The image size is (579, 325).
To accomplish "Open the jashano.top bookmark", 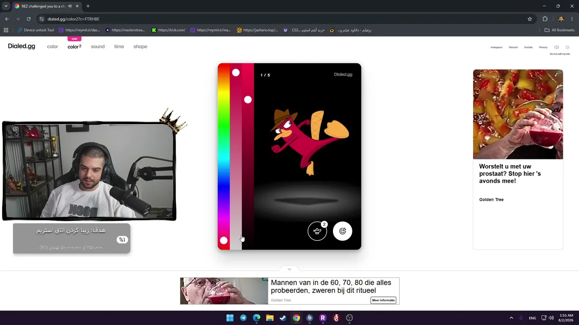I will pos(257,30).
